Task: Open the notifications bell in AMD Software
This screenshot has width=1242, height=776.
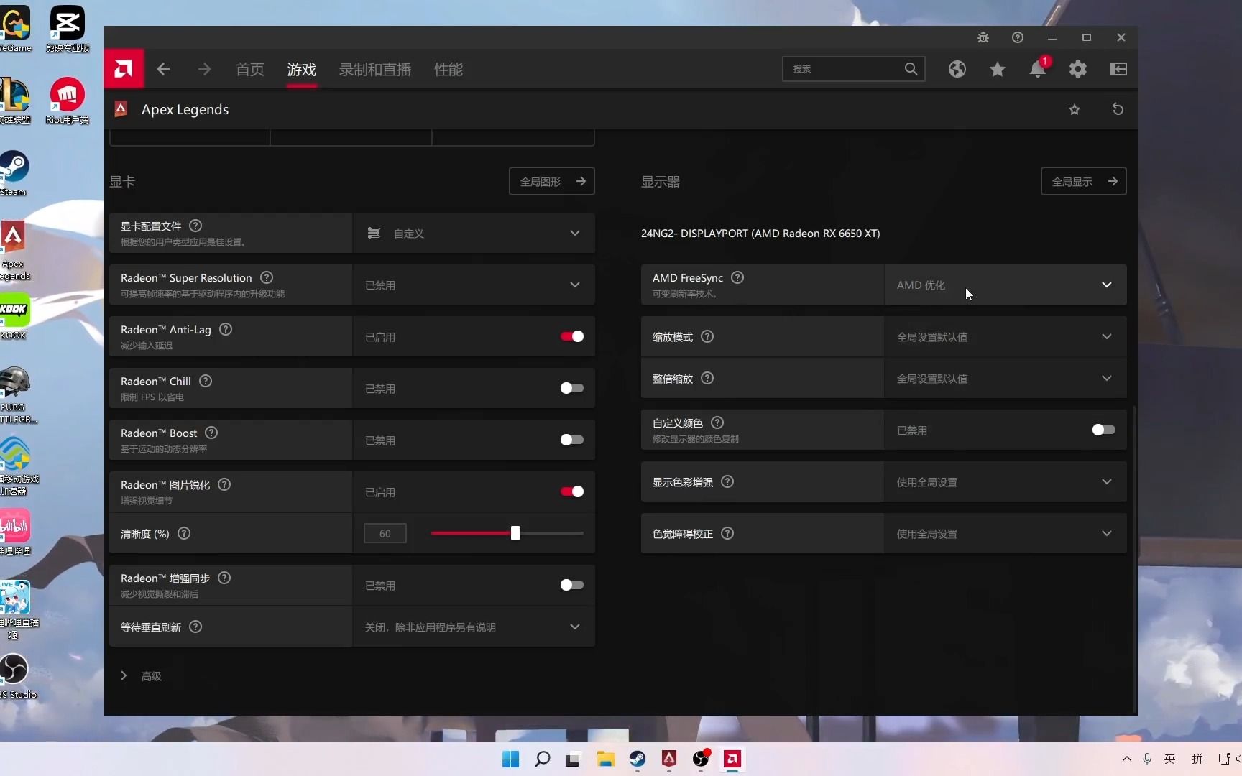Action: (x=1036, y=69)
